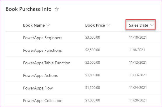This screenshot has width=162, height=107.
Task: Favorite the Book Purchase Info list star
Action: pos(57,9)
